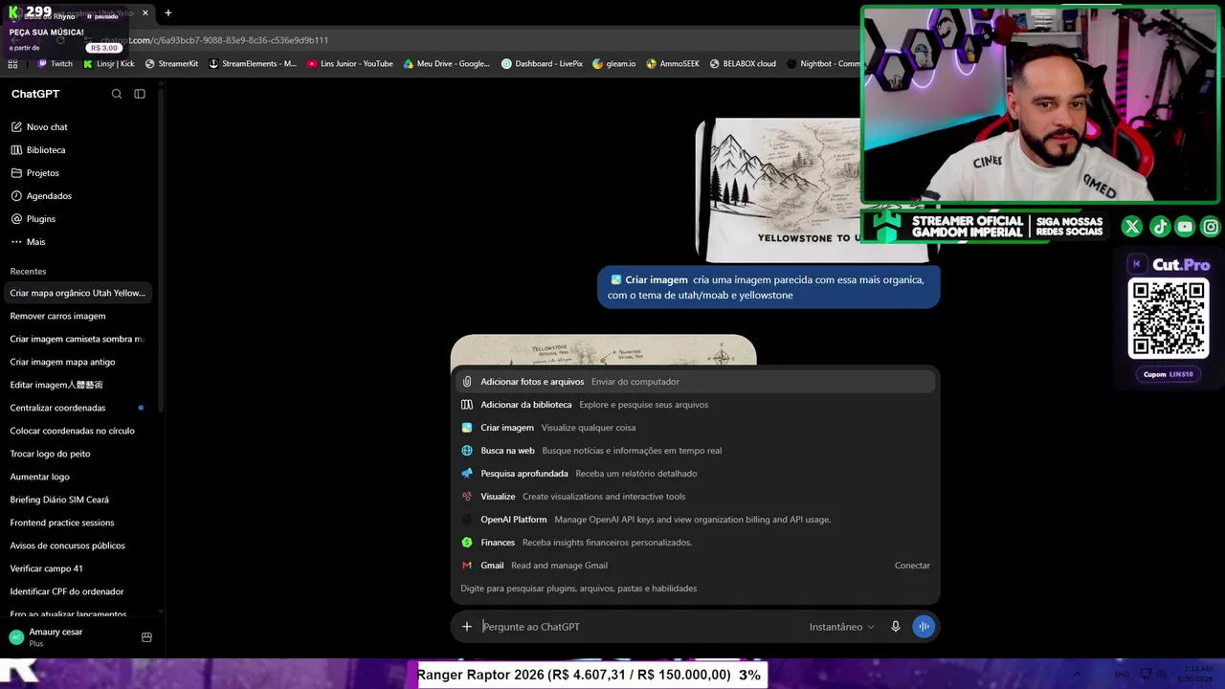
Task: Select the 'OpenAI Platform' plugin option
Action: point(696,520)
